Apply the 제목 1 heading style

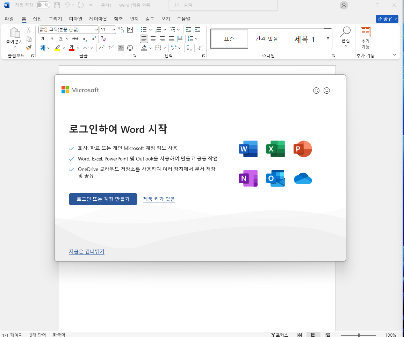[304, 39]
